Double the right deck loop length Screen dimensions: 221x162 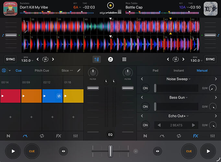(183, 59)
